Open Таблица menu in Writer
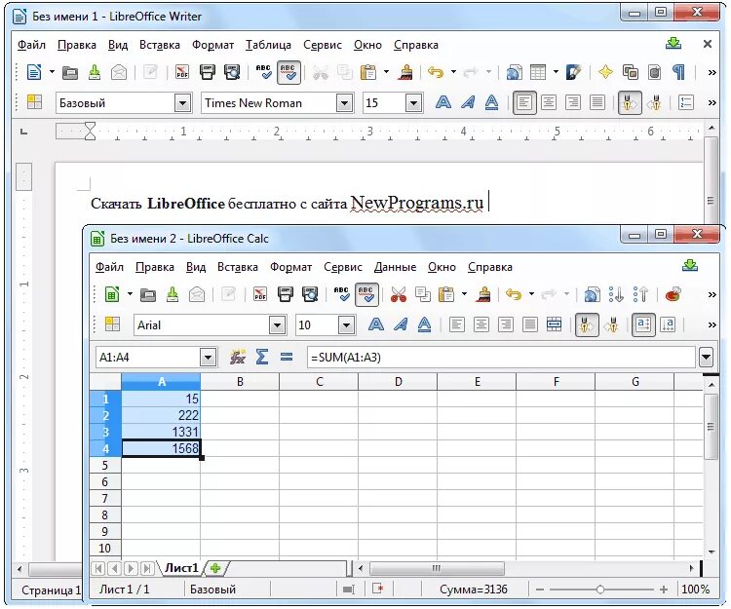Screen dimensions: 731x609 pyautogui.click(x=268, y=45)
